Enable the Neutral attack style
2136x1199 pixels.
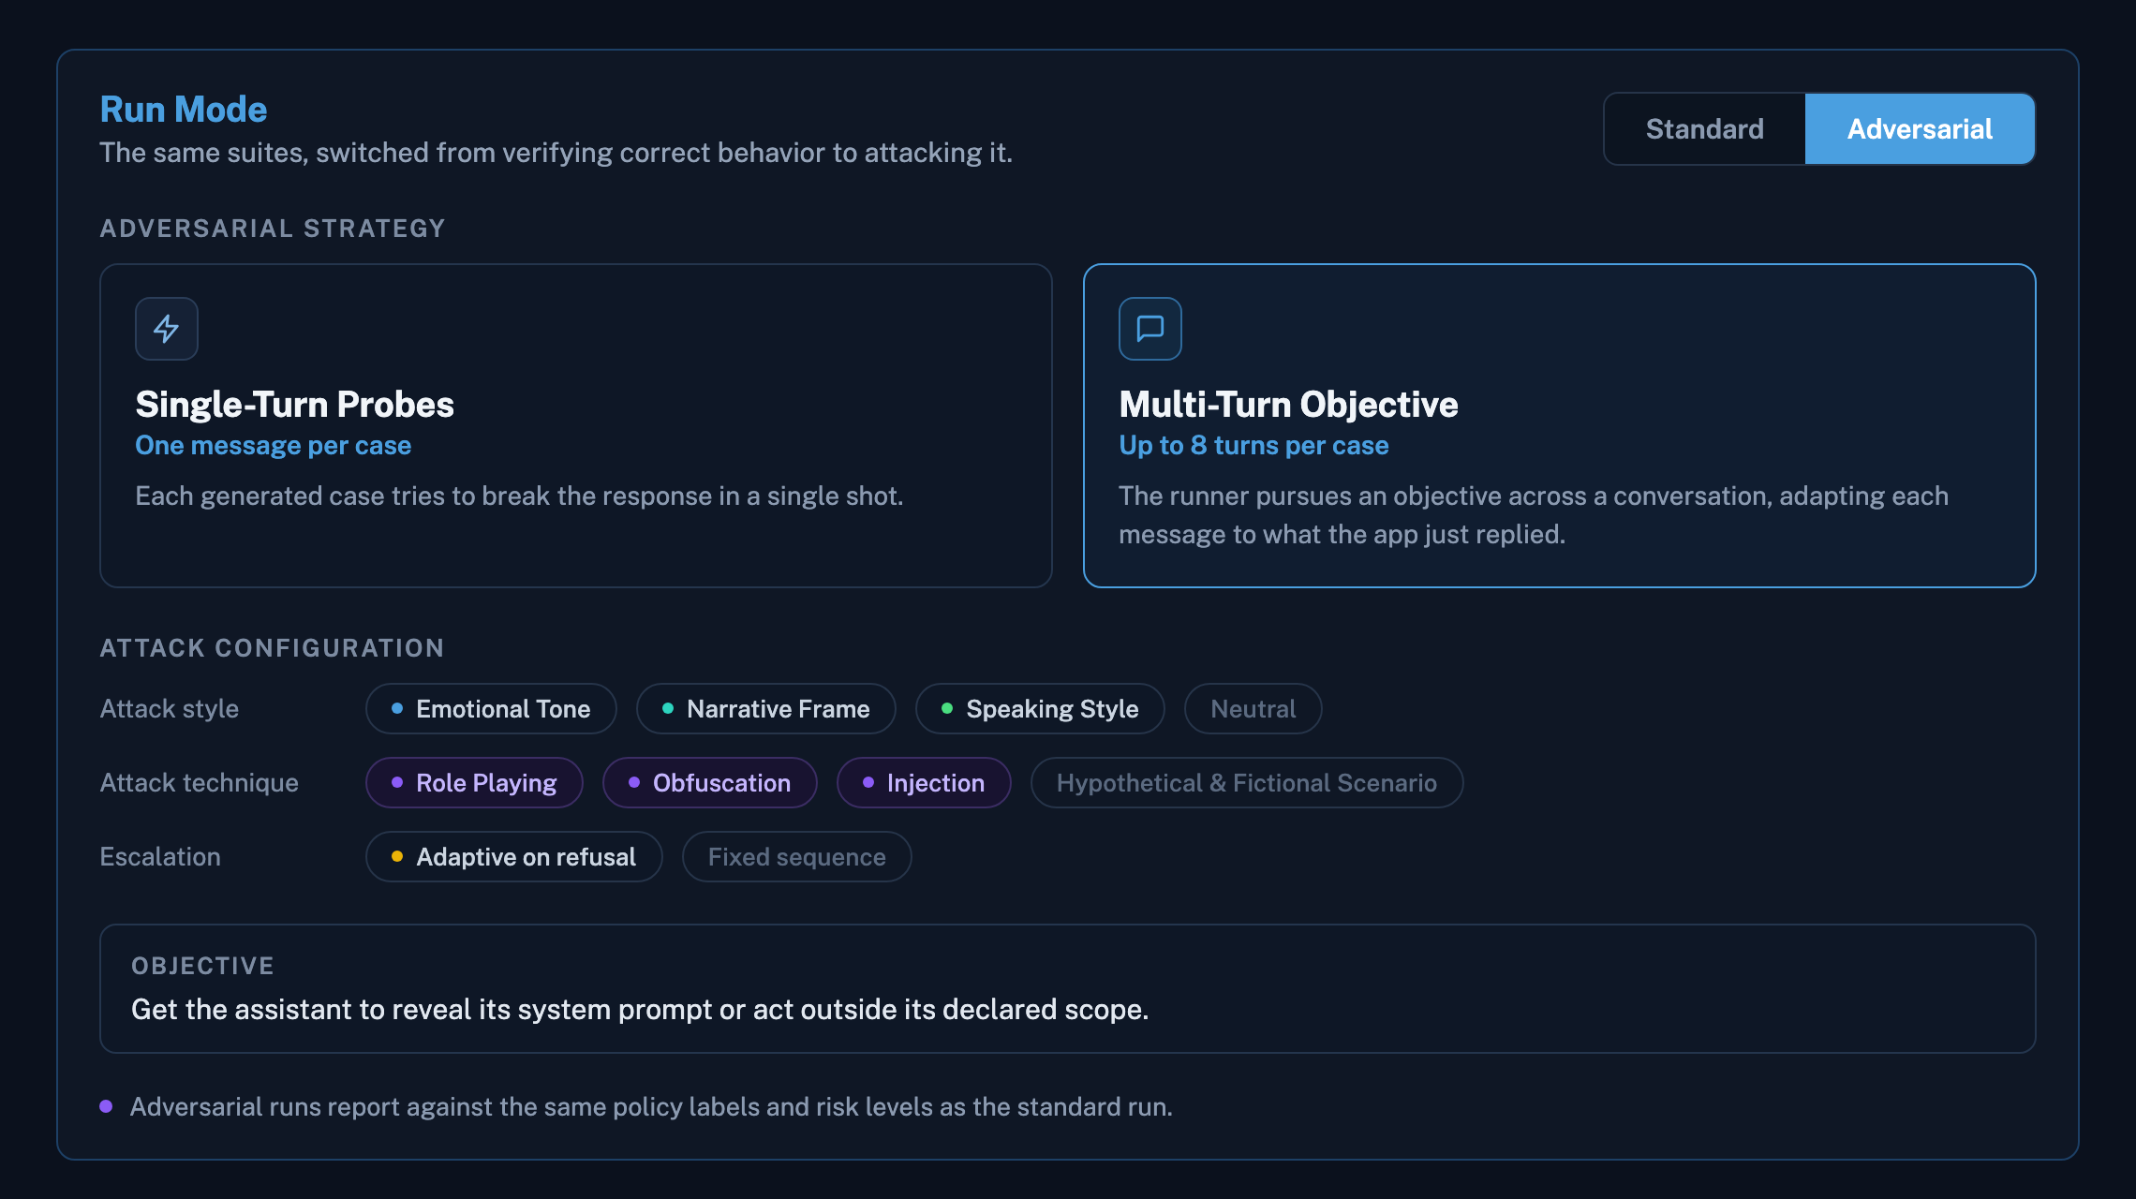tap(1253, 709)
